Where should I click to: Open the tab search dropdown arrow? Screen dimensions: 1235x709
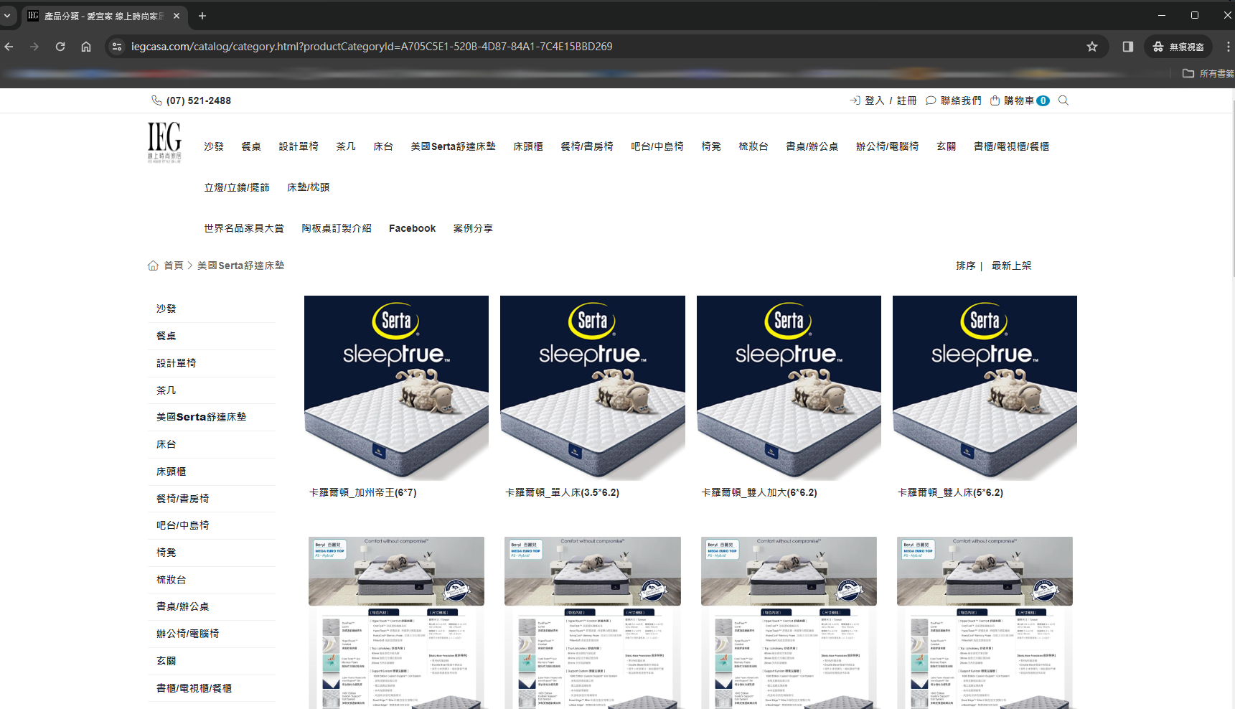pyautogui.click(x=7, y=16)
